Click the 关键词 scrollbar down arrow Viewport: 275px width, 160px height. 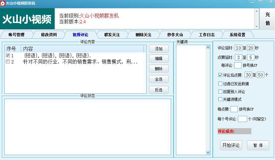[x=208, y=152]
